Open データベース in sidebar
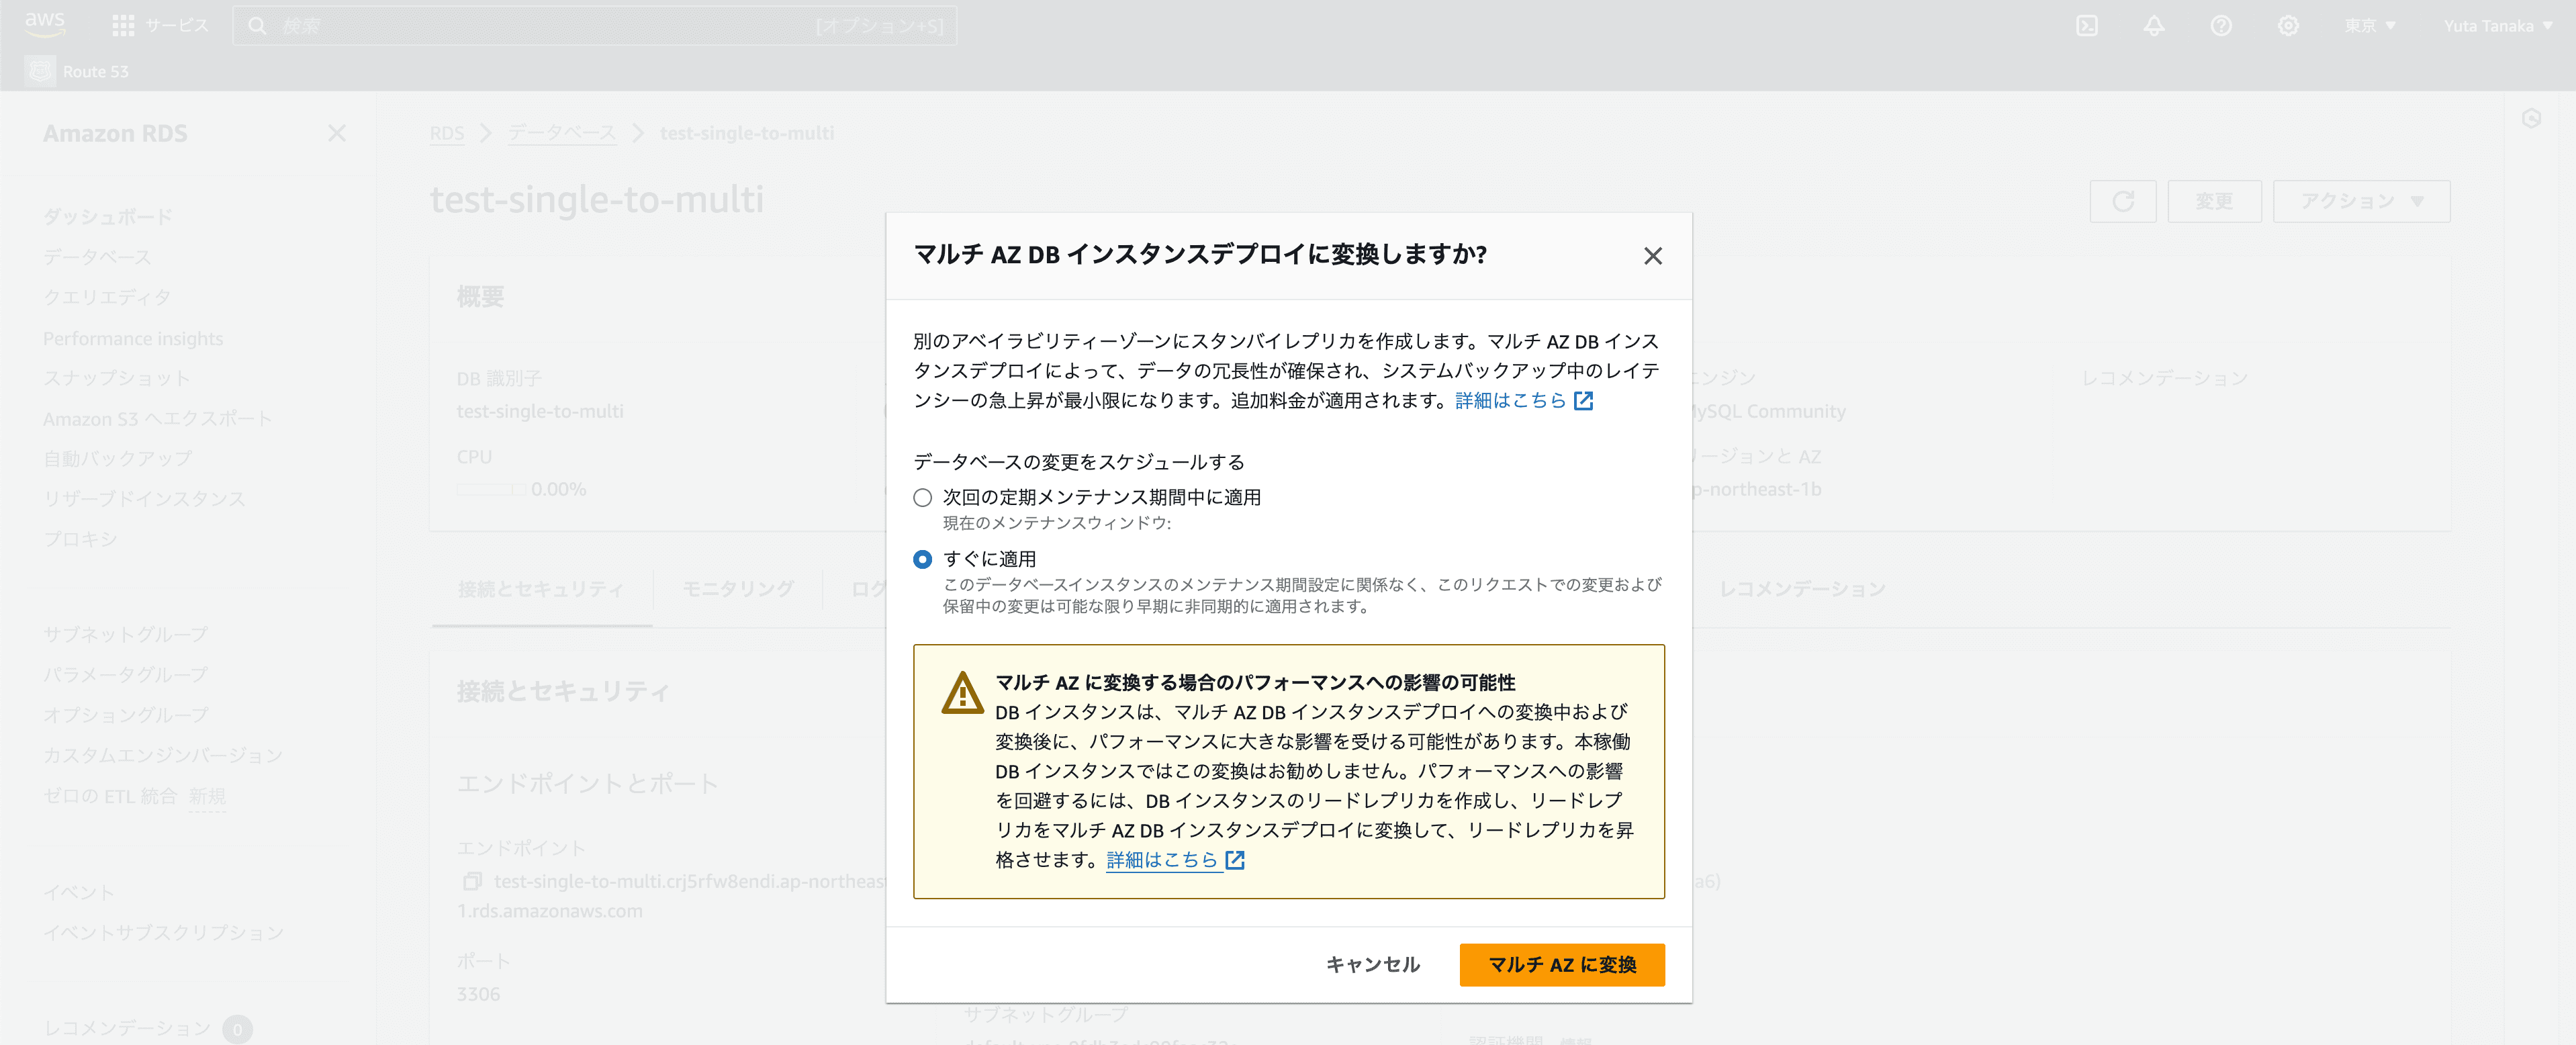The width and height of the screenshot is (2576, 1045). click(97, 257)
